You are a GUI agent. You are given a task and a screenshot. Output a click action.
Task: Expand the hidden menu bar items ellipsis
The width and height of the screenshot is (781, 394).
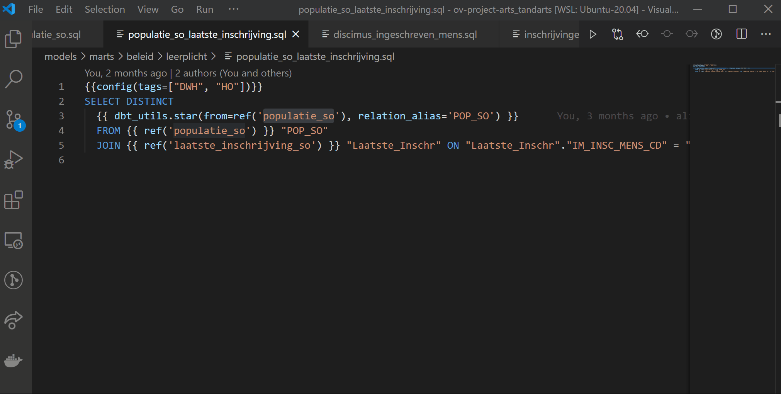coord(234,9)
